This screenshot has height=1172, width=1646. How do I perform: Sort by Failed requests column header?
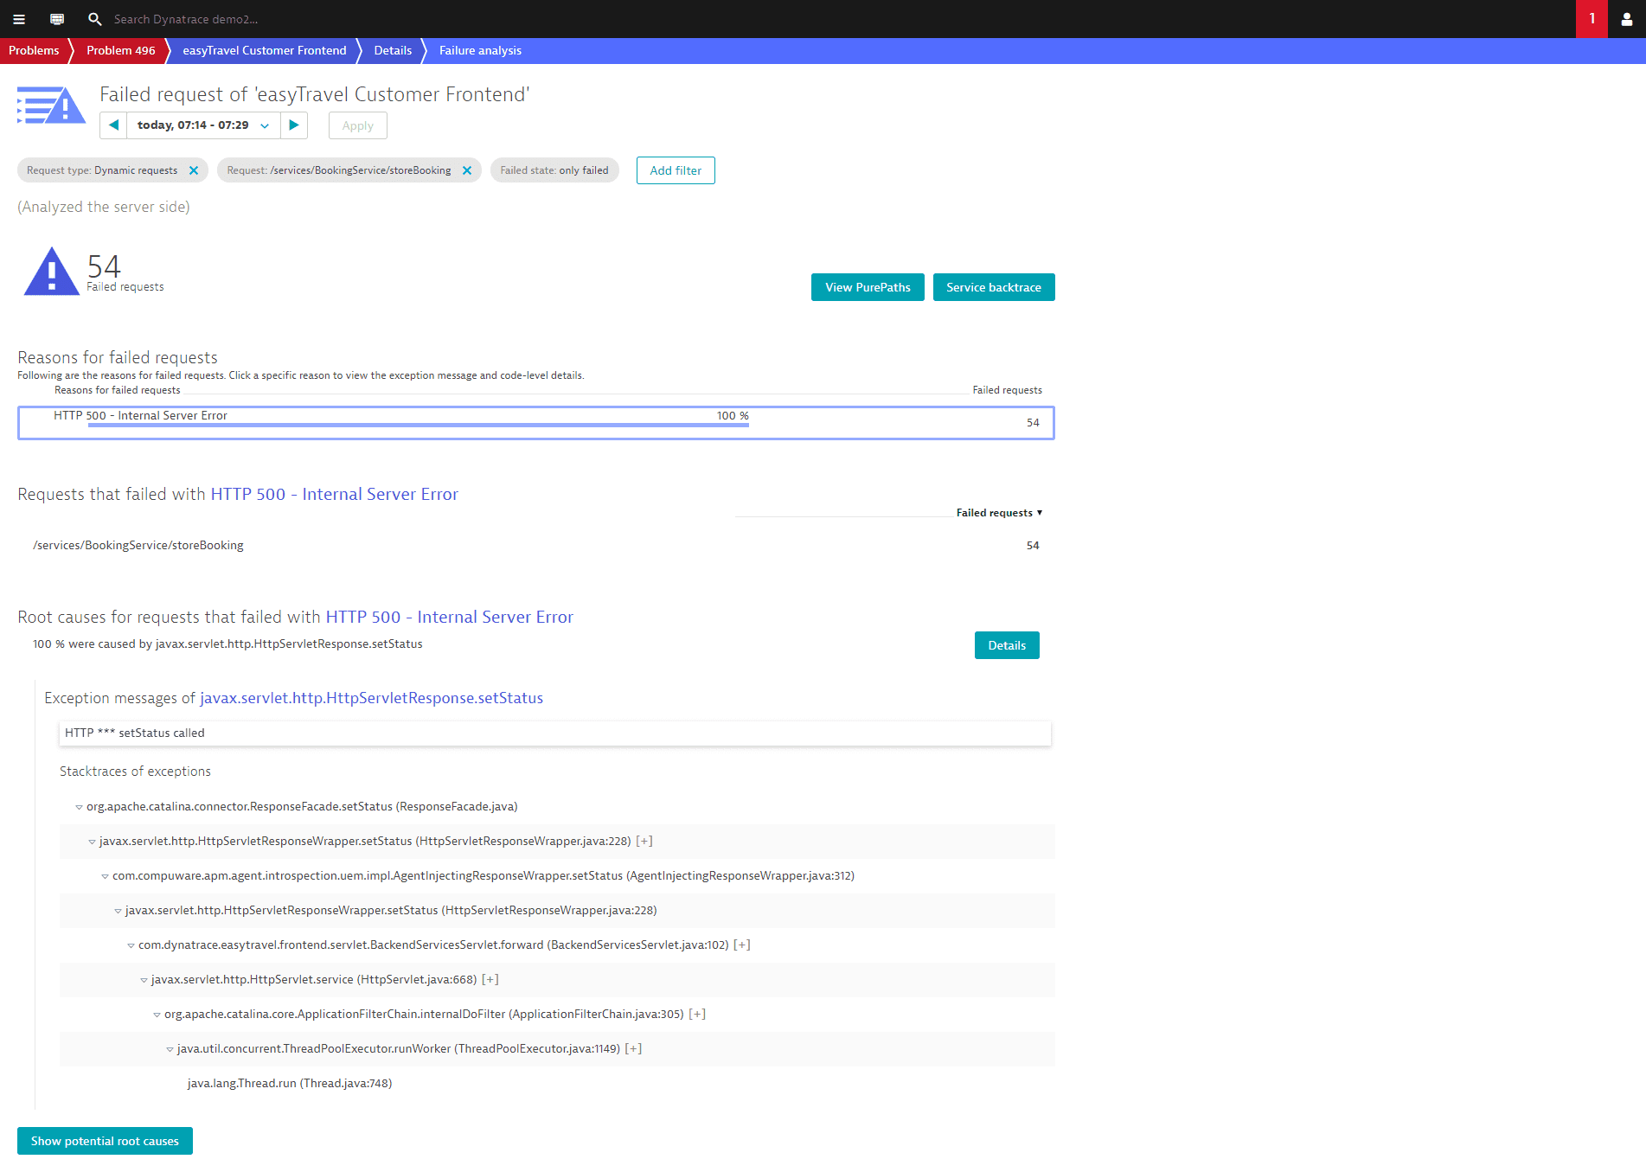click(999, 513)
